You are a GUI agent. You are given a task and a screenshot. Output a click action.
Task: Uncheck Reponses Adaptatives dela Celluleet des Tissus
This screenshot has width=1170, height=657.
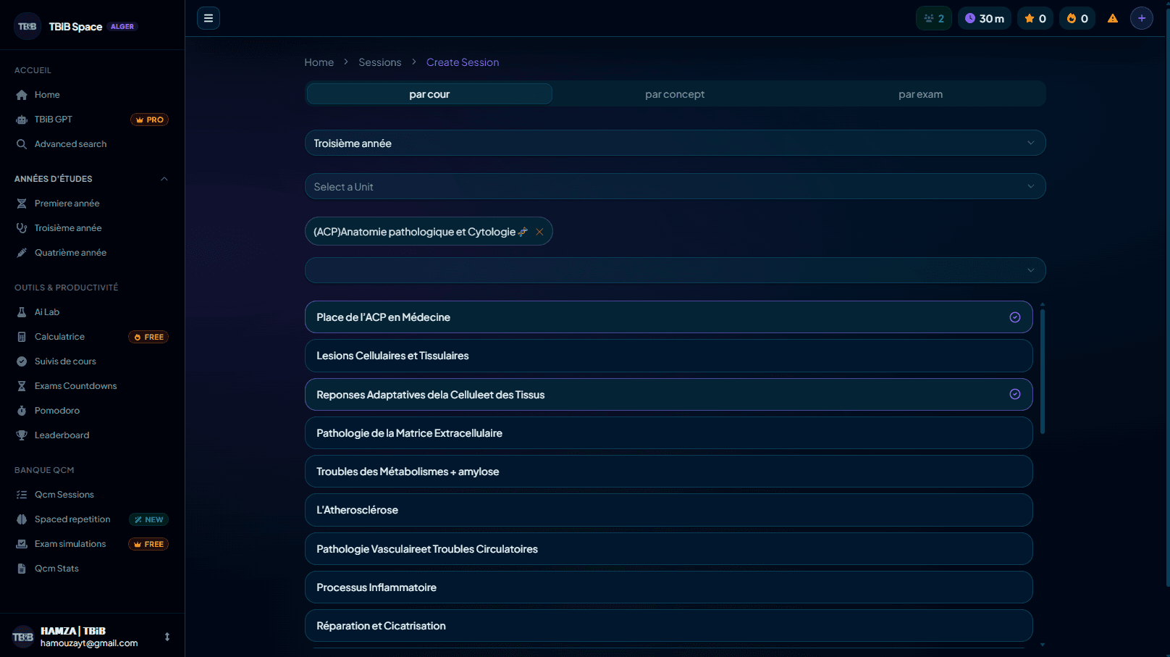pyautogui.click(x=668, y=395)
